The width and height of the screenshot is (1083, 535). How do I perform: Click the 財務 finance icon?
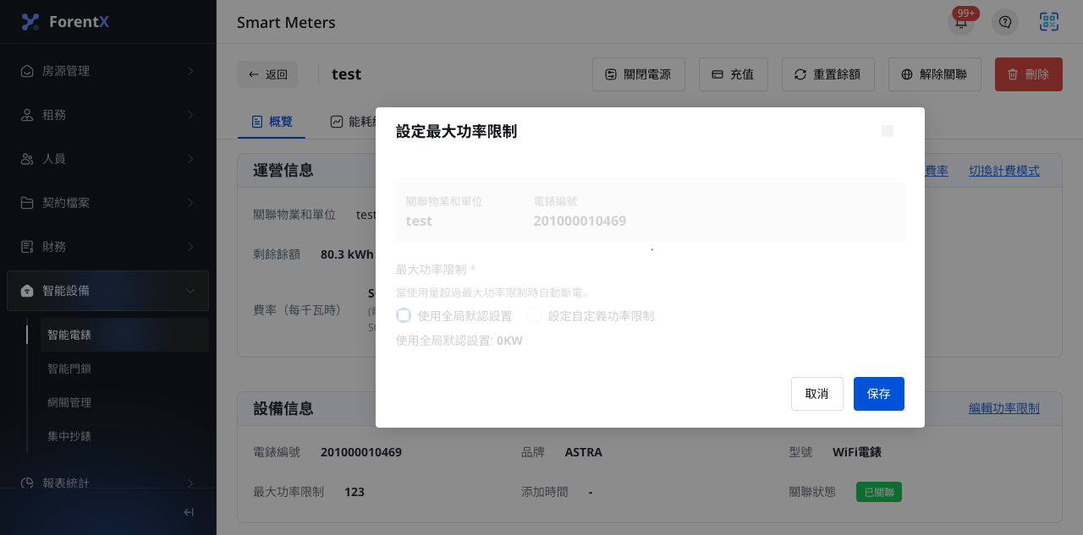27,247
